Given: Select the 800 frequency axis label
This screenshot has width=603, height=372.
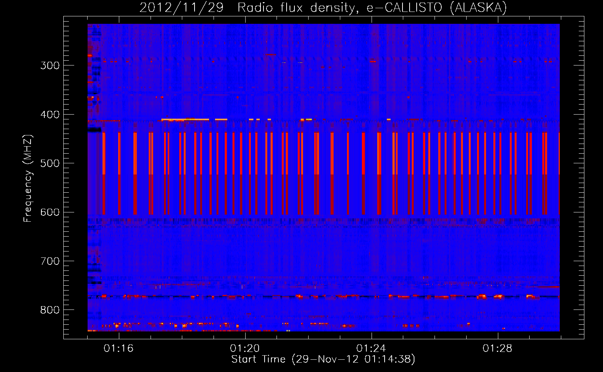Looking at the screenshot, I should pos(50,310).
